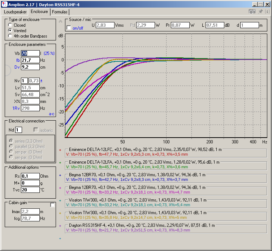The image size is (272, 251).
Task: Click the camera screenshot icon
Action: click(x=252, y=12)
